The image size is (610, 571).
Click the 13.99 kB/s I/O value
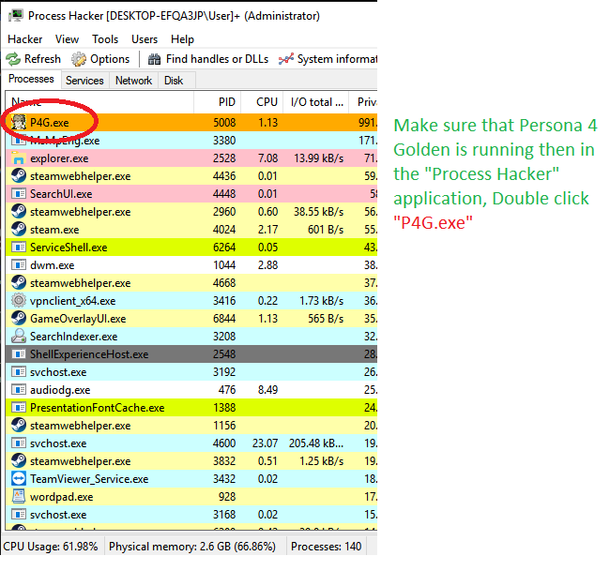coord(319,158)
